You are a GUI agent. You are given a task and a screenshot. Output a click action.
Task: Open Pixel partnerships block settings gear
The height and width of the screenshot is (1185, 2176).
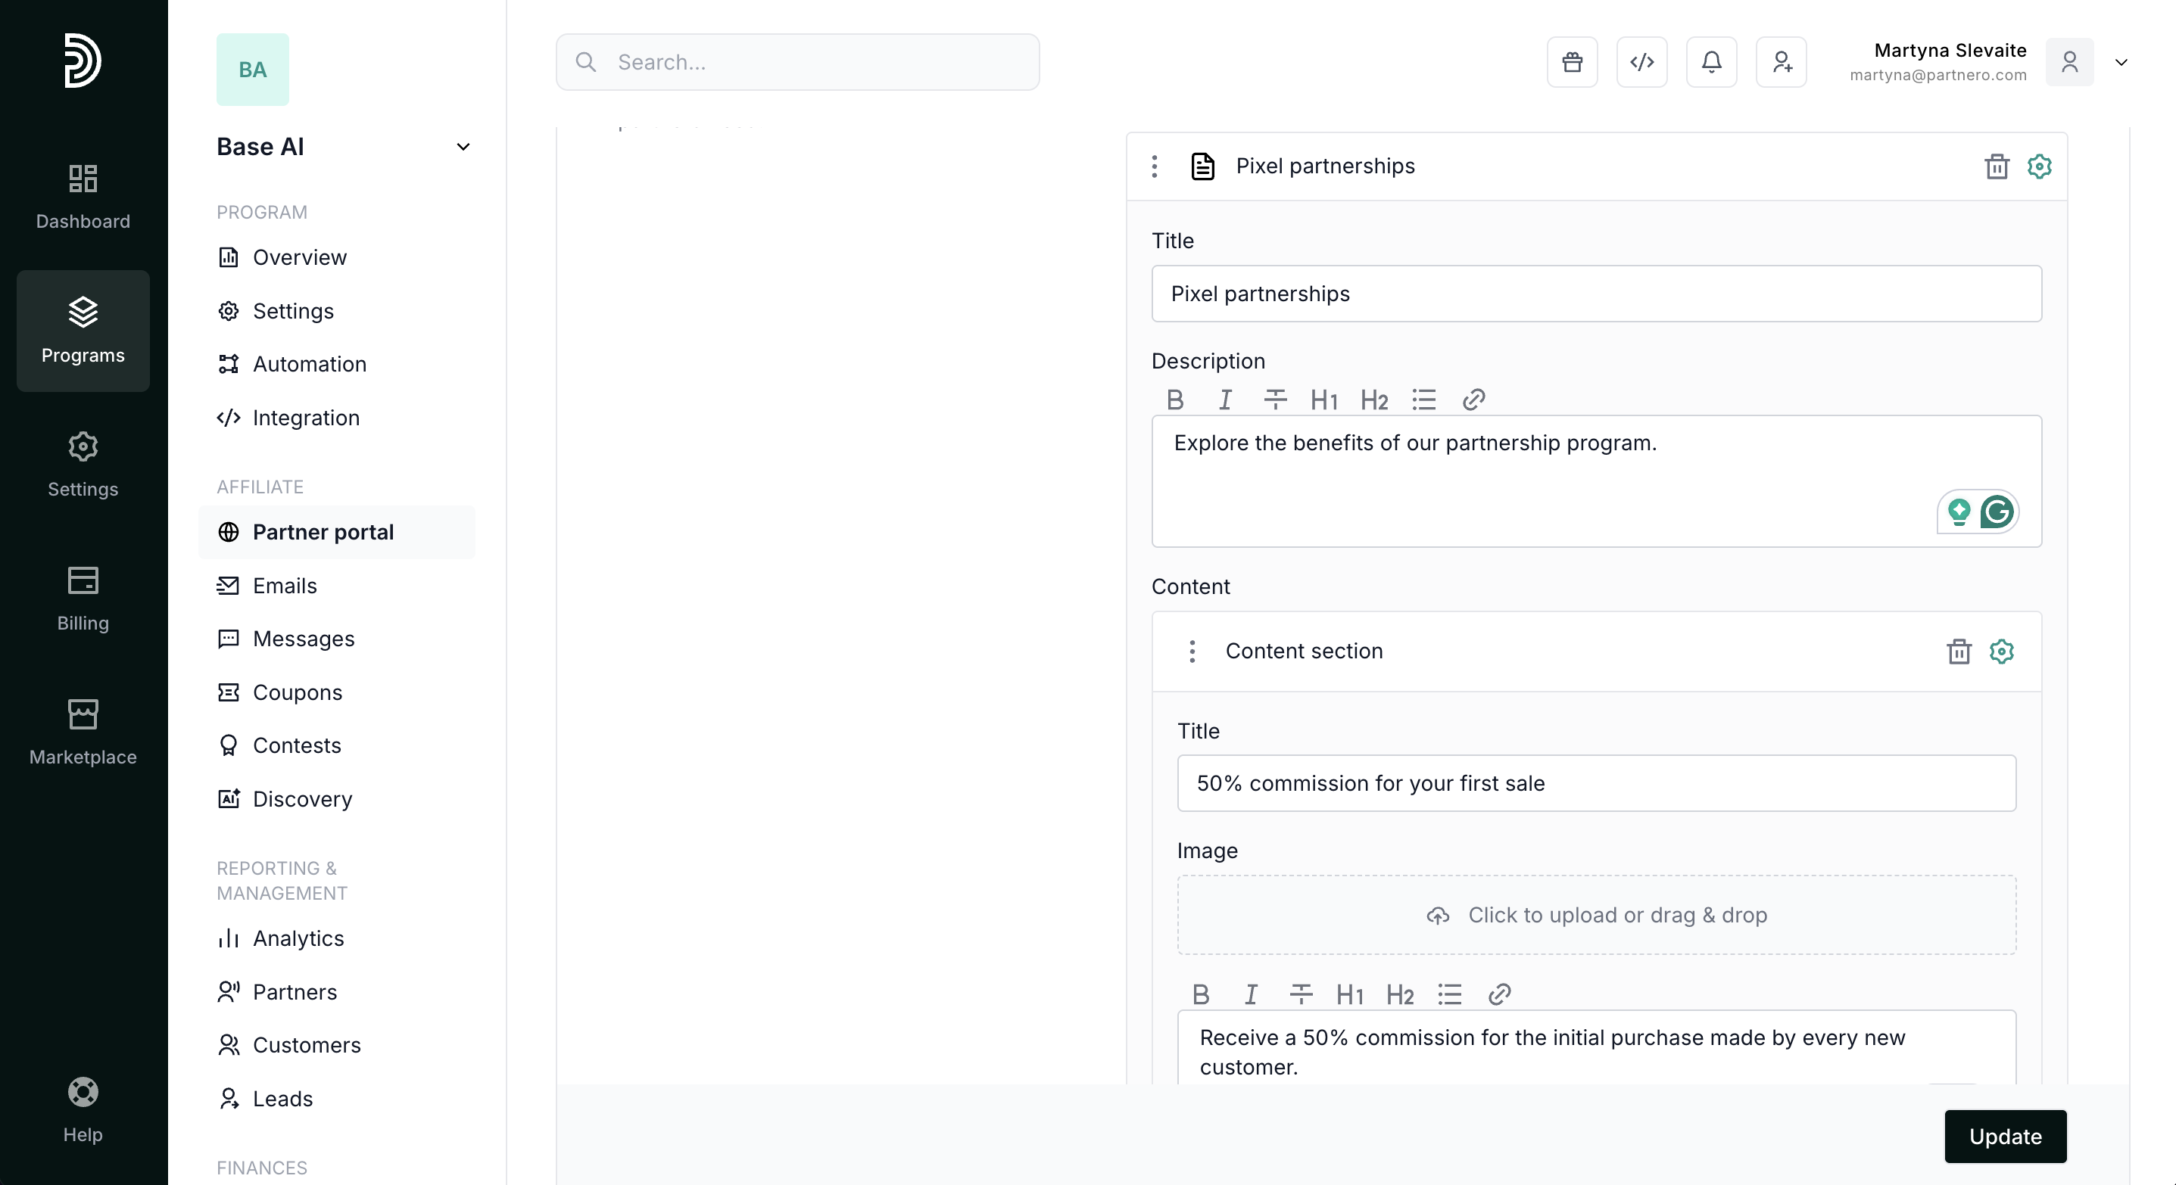pyautogui.click(x=2038, y=166)
